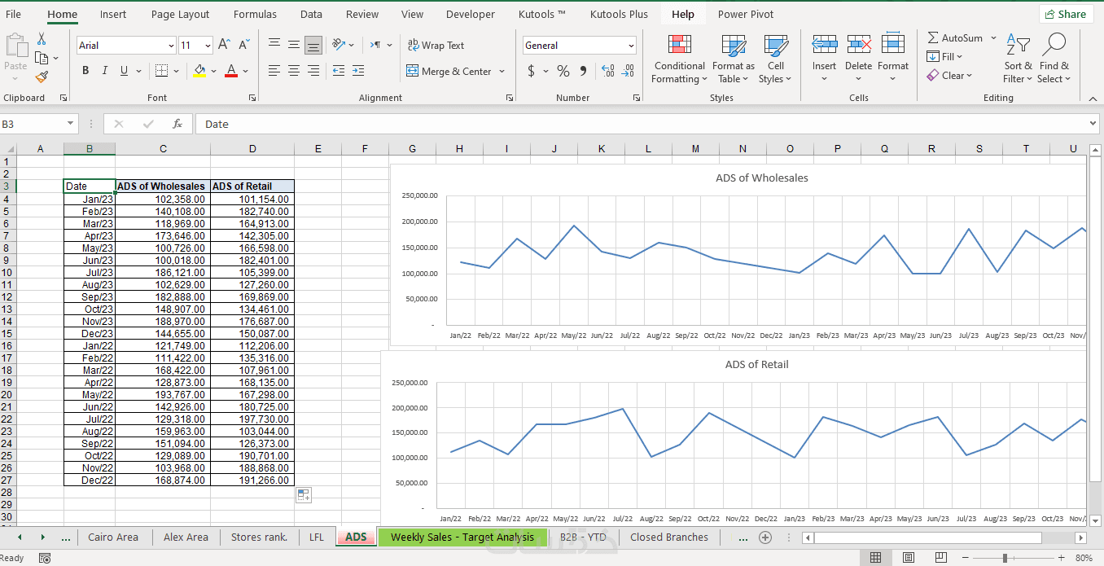Open the Find & Select menu

tap(1054, 59)
